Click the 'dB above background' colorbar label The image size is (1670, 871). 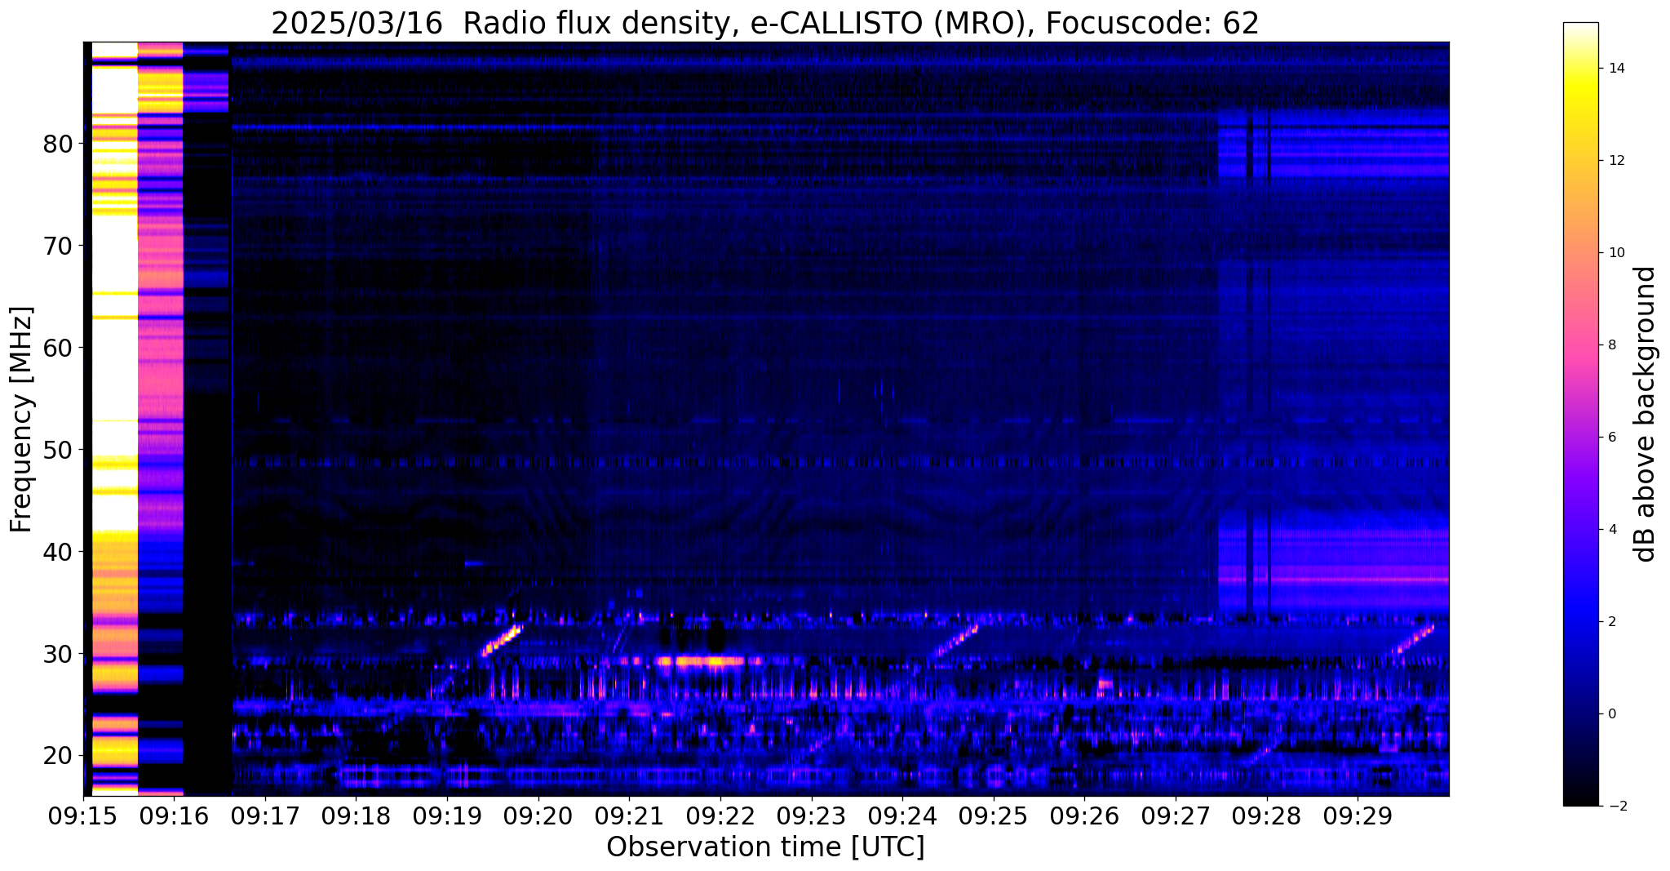click(1645, 414)
